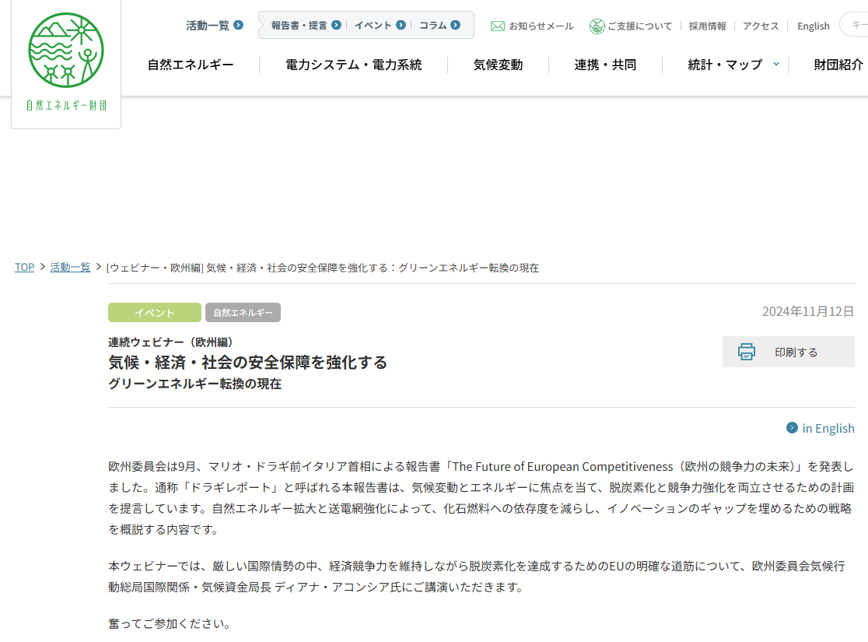Click the arrow icon beside 報告書・提言
The image size is (868, 642).
(337, 24)
